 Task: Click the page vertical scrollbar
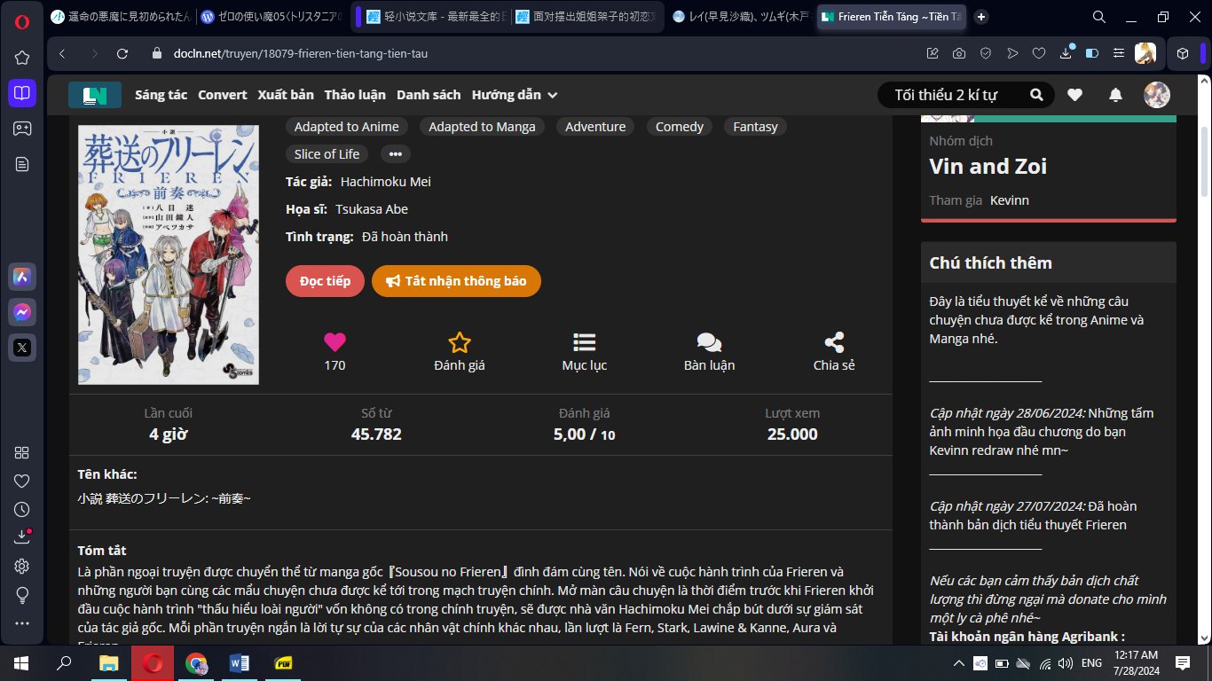(x=1204, y=161)
